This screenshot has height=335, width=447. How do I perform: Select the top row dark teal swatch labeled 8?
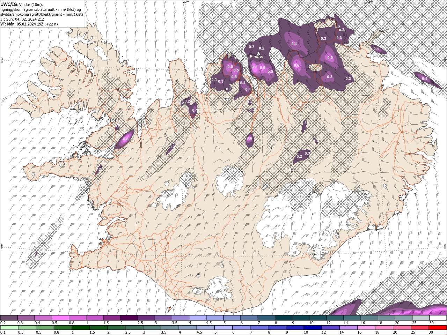[283, 318]
